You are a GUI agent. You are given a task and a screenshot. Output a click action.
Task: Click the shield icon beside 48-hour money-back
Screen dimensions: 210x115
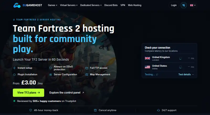click(x=31, y=110)
